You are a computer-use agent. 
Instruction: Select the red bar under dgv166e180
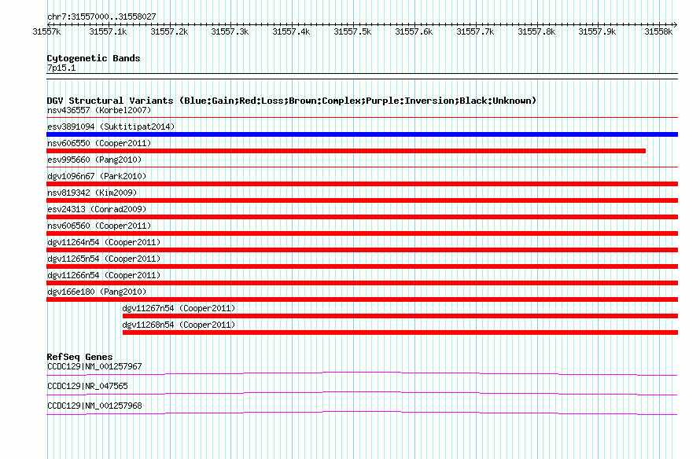(x=362, y=299)
